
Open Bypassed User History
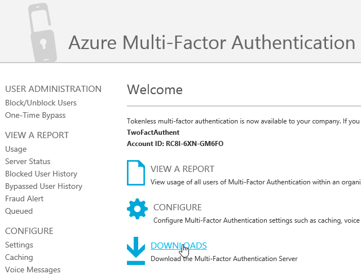(43, 186)
